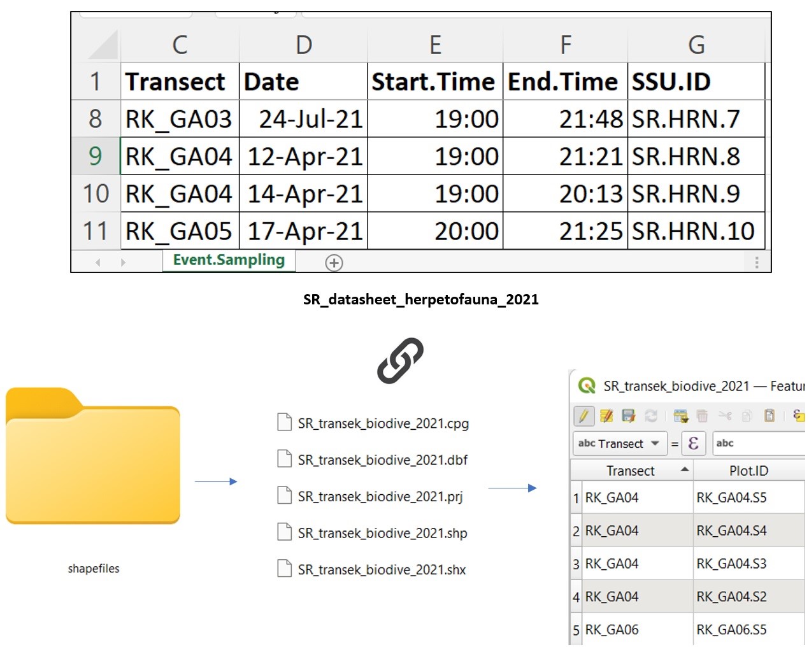Screen dimensions: 809x654
Task: Select Excel column F header
Action: tap(566, 45)
